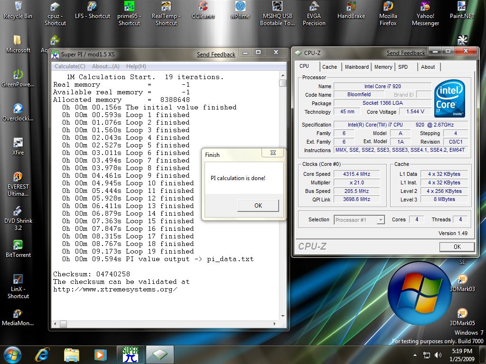Switch to the Cache tab in CPU-Z
The image size is (486, 364).
point(329,67)
